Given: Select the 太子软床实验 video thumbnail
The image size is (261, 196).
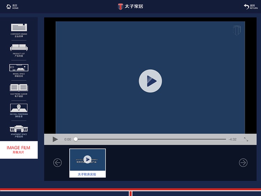Looking at the screenshot, I should (x=88, y=163).
